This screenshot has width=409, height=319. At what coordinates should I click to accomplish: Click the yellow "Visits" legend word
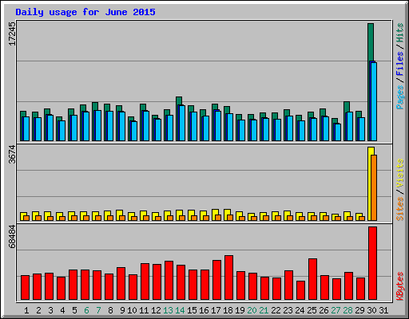(400, 174)
